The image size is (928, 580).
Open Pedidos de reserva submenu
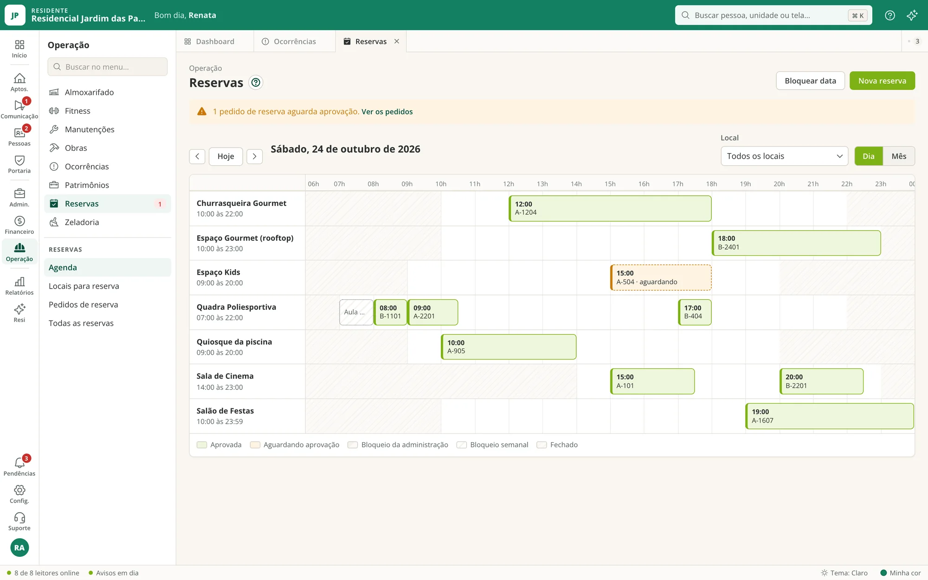tap(108, 305)
